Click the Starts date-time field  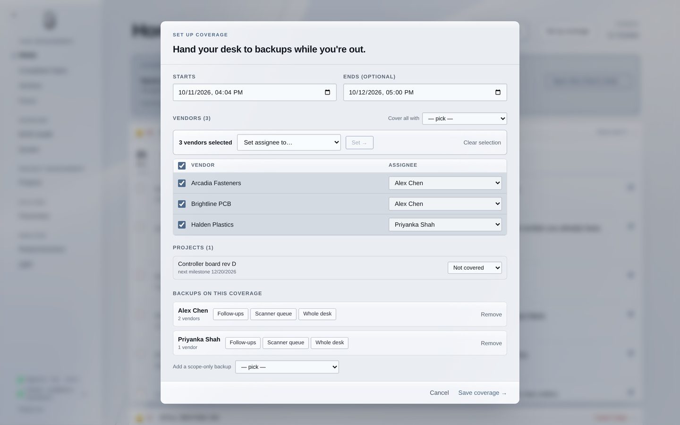click(x=255, y=93)
